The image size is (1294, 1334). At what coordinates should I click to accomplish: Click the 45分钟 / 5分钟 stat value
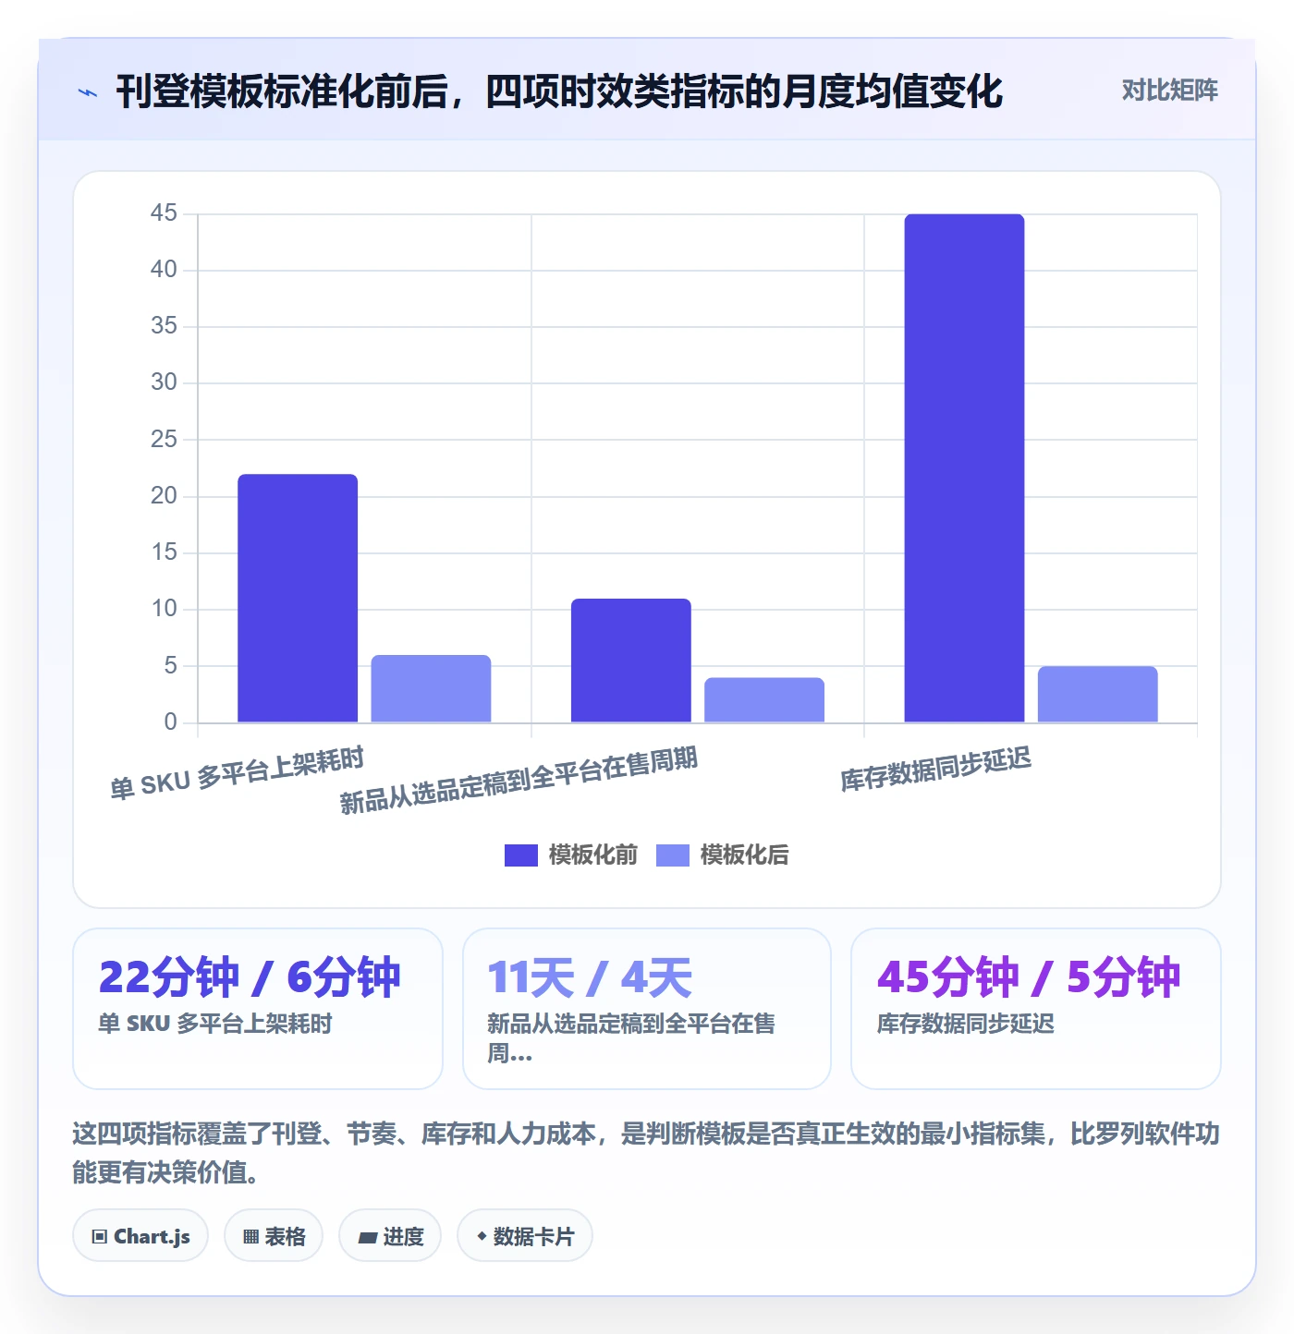(x=1029, y=977)
